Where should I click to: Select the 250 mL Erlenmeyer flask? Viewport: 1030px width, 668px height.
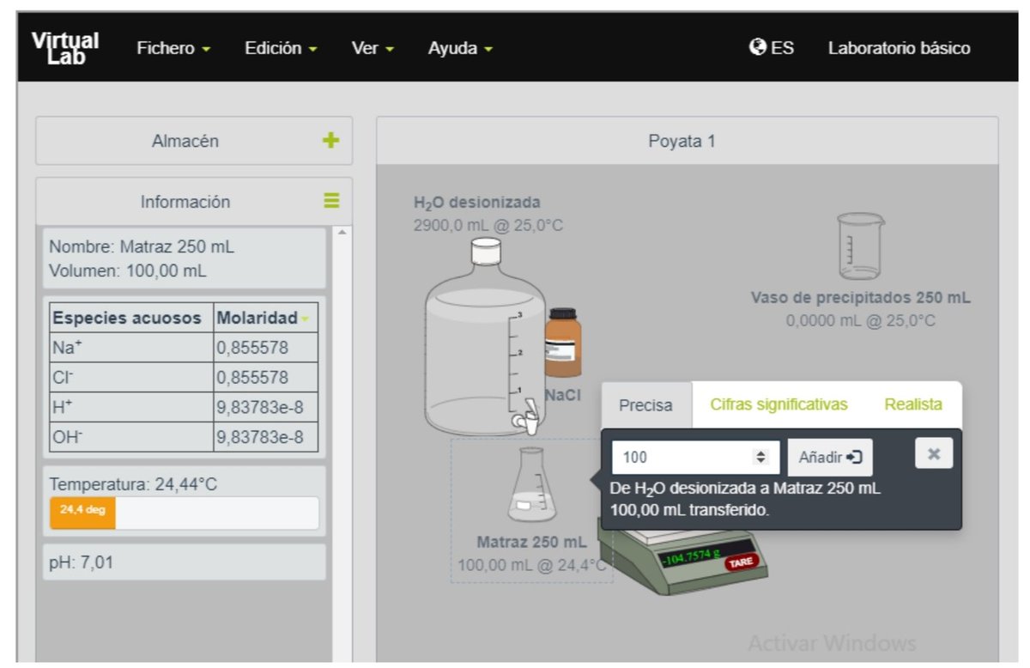coord(532,485)
